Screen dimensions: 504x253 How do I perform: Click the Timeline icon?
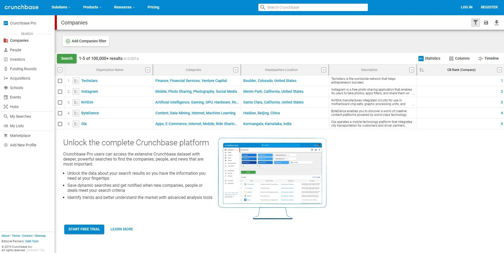click(x=481, y=59)
